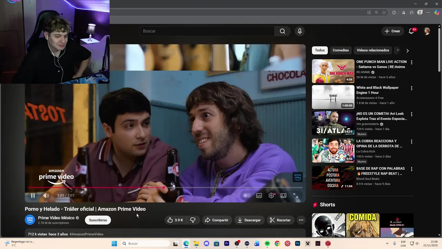Select the Todos filter chip

pyautogui.click(x=320, y=50)
